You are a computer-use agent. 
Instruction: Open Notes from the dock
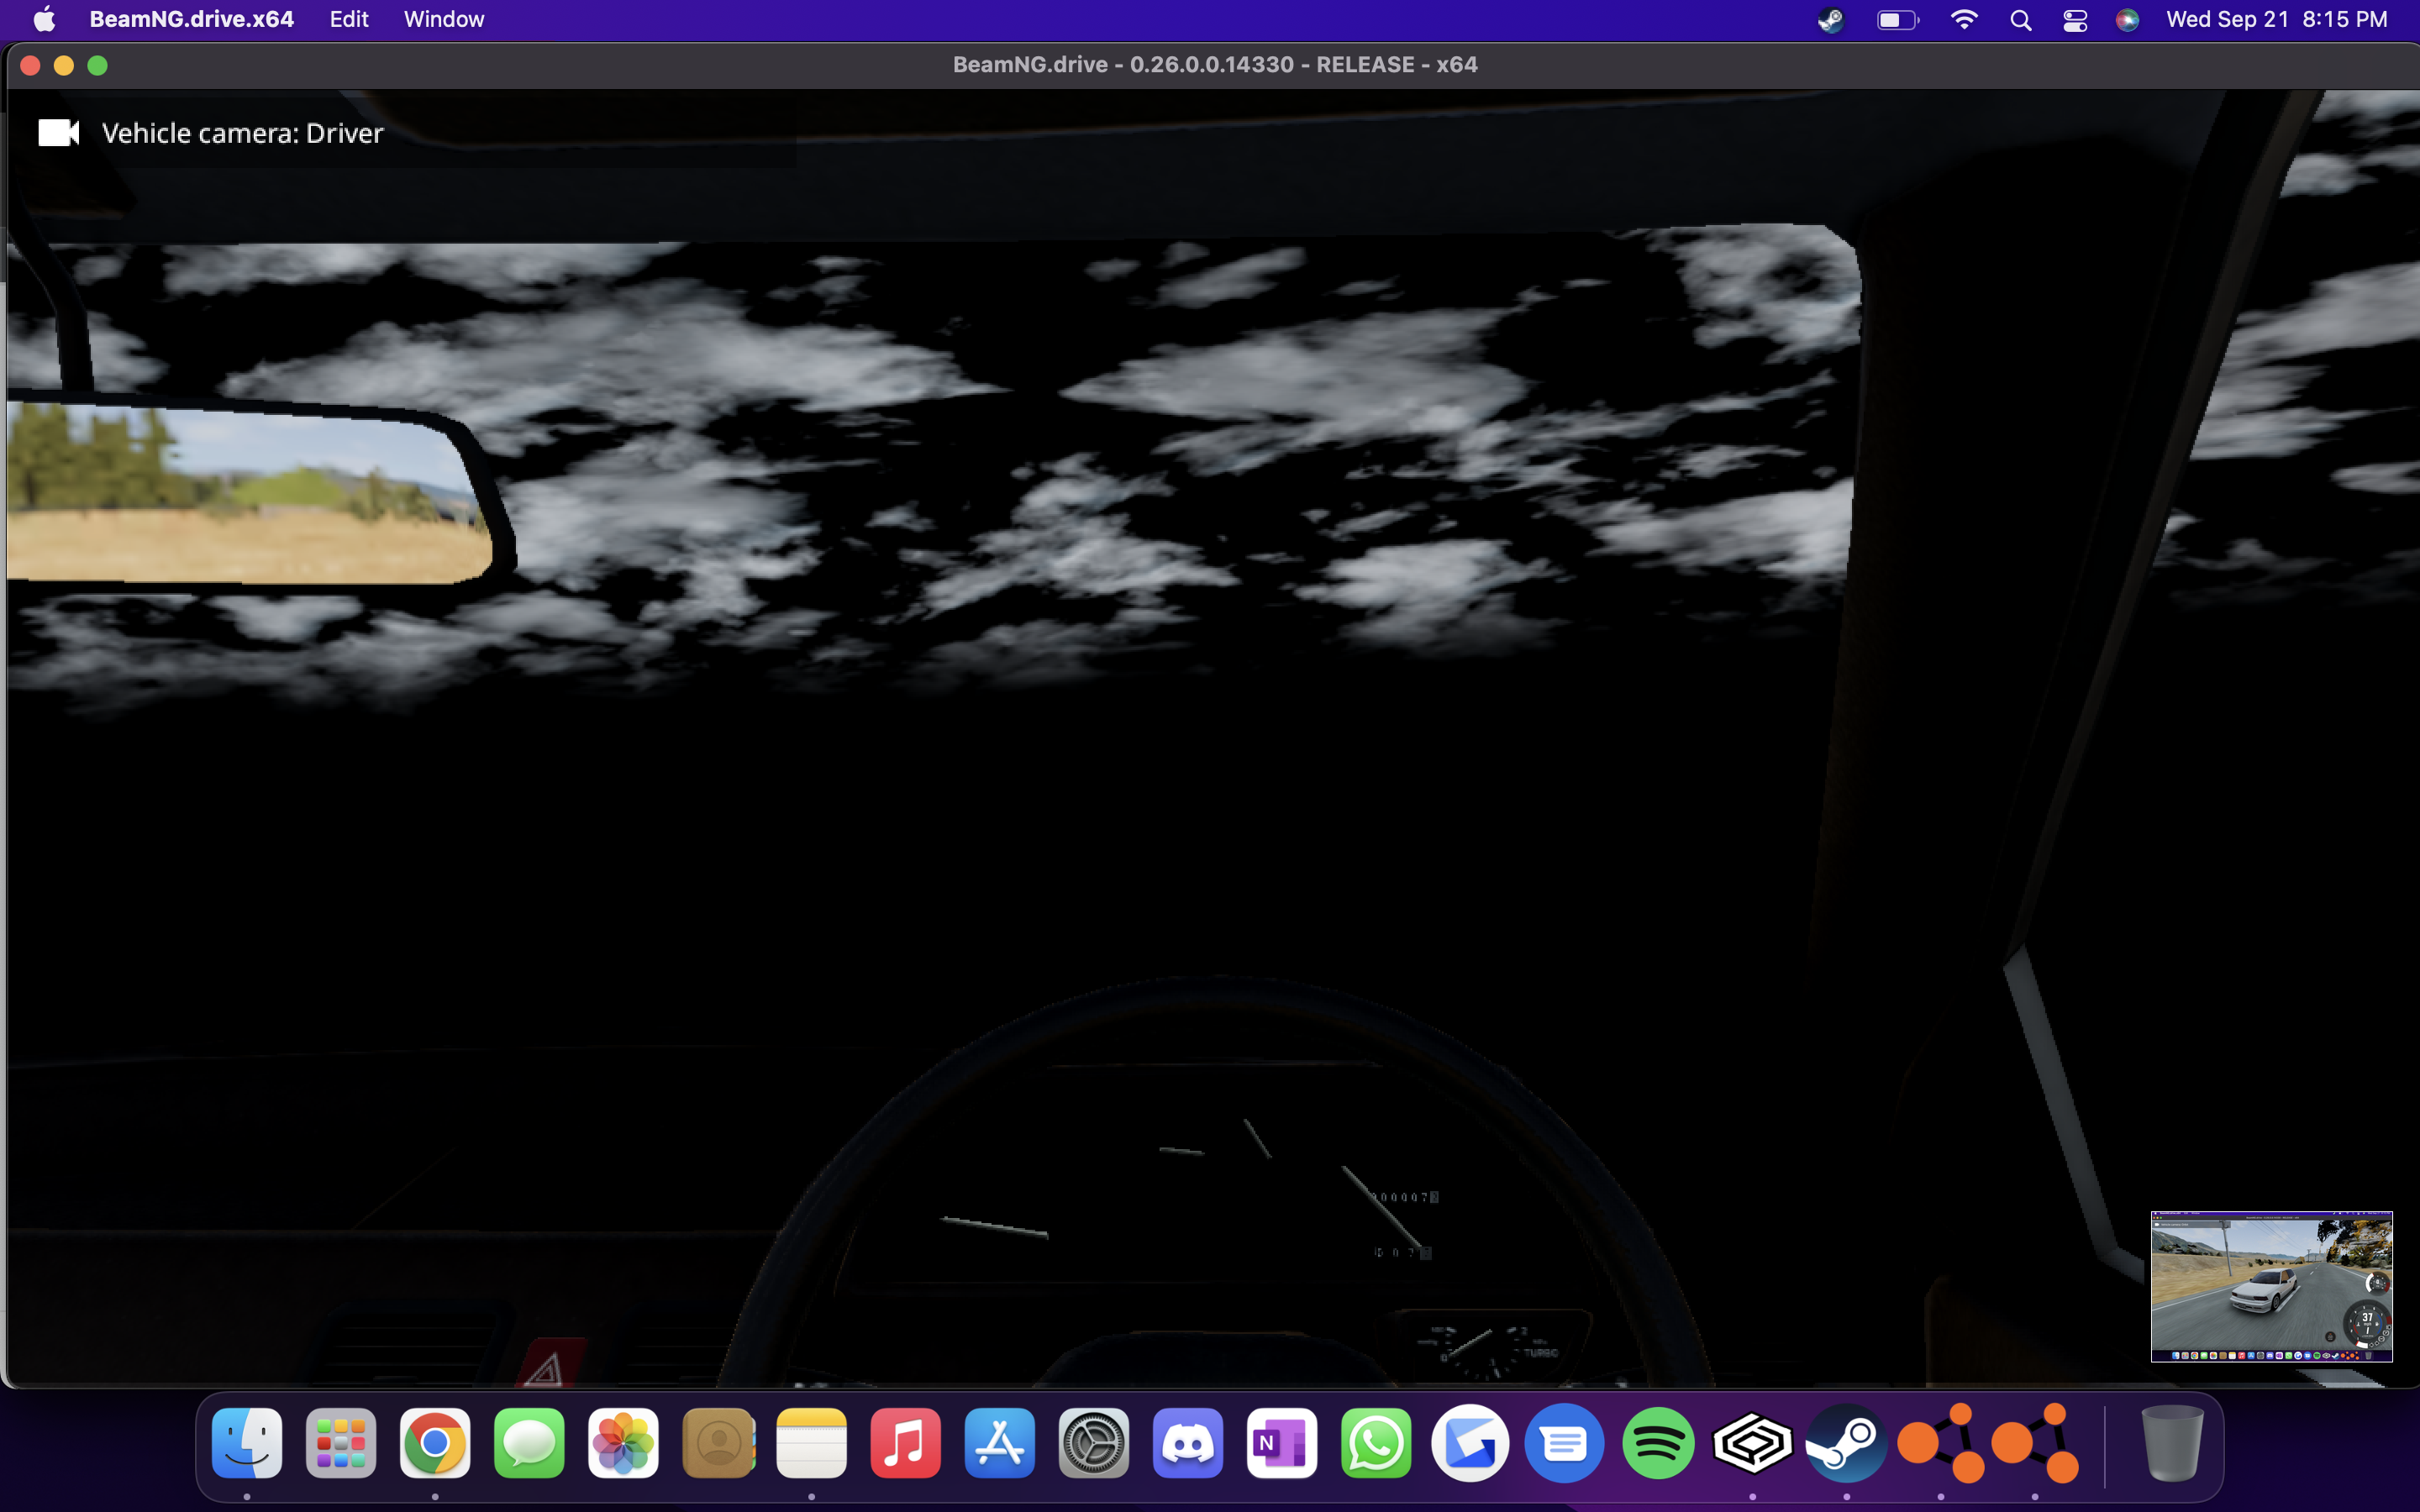click(811, 1443)
